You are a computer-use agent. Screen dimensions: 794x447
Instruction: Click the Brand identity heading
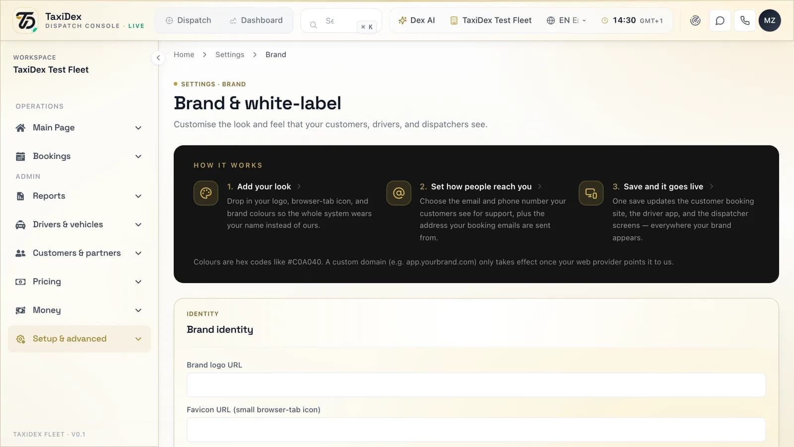coord(220,329)
